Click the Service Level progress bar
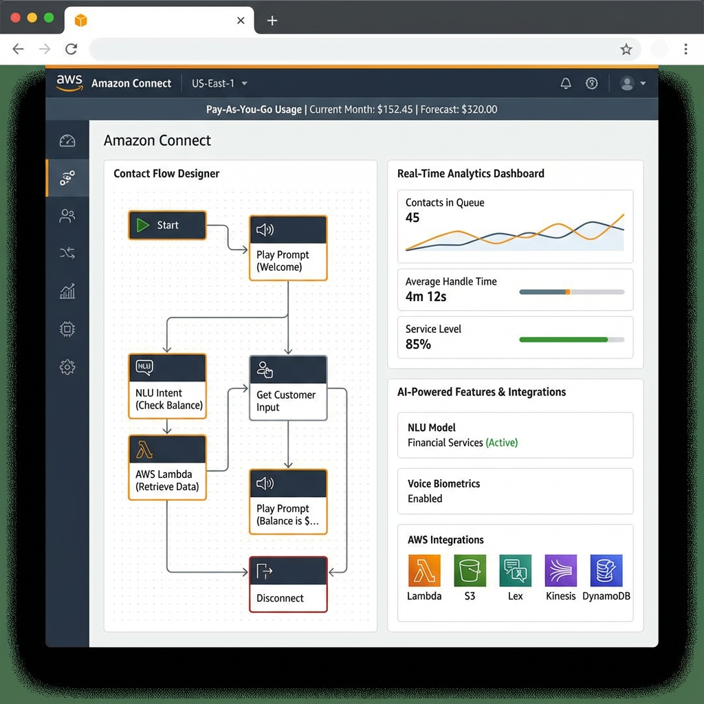The width and height of the screenshot is (704, 704). tap(571, 340)
